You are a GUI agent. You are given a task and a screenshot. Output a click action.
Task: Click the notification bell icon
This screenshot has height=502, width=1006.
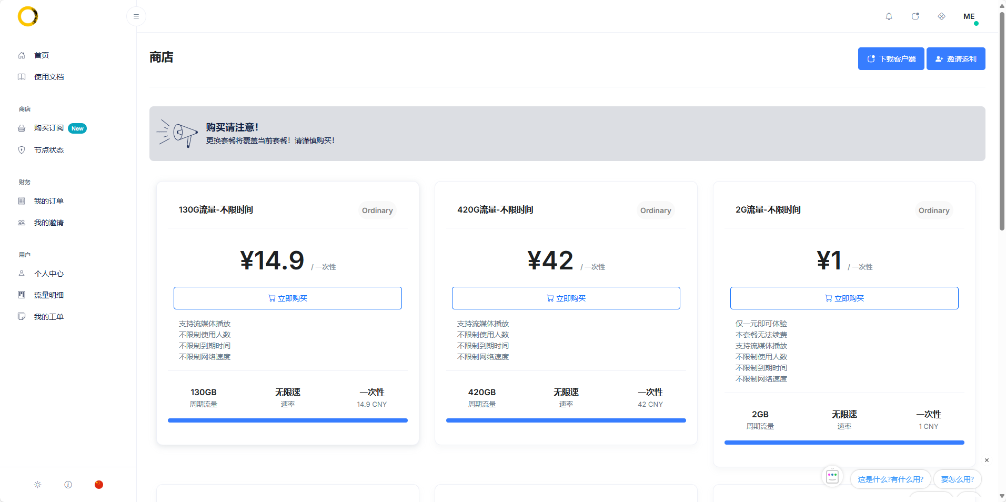889,16
